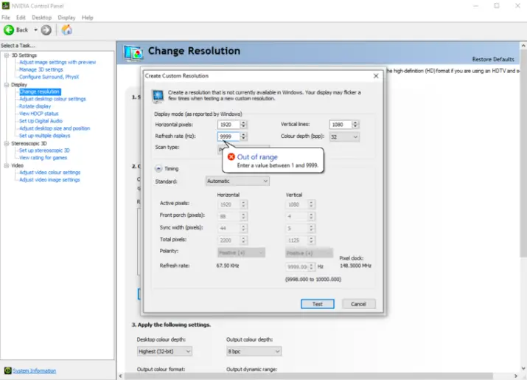527x380 pixels.
Task: Collapse the Video tree node
Action: click(7, 165)
